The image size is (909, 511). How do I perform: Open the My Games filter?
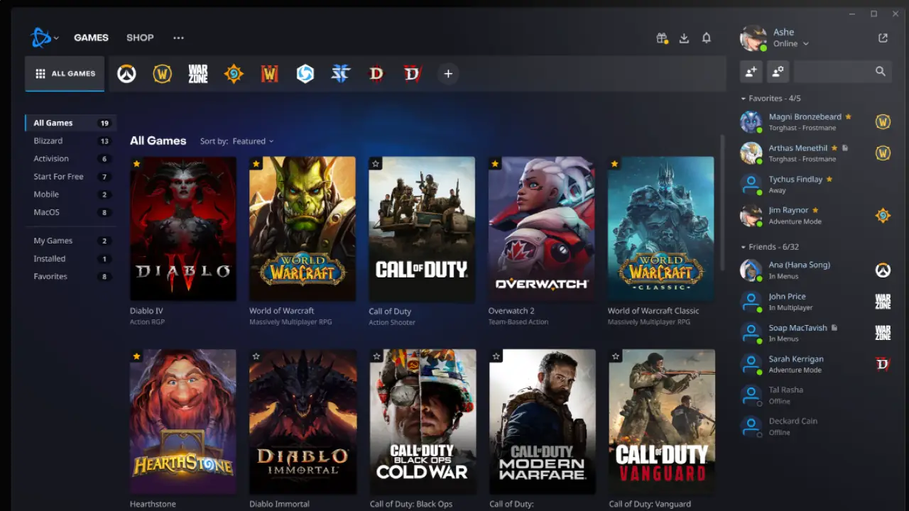coord(70,241)
